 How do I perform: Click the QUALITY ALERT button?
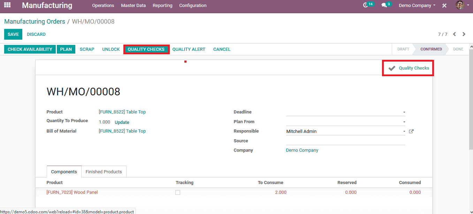[189, 49]
